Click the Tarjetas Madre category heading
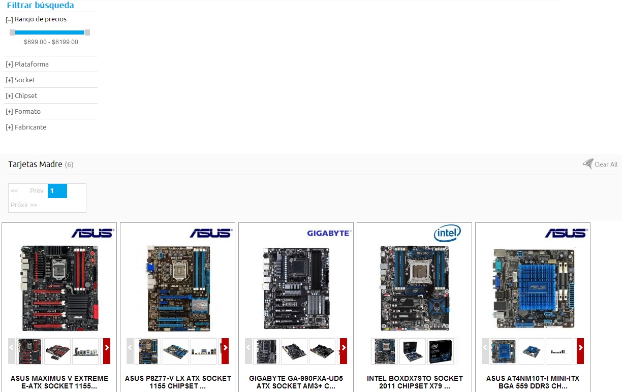This screenshot has height=392, width=622. [x=35, y=165]
